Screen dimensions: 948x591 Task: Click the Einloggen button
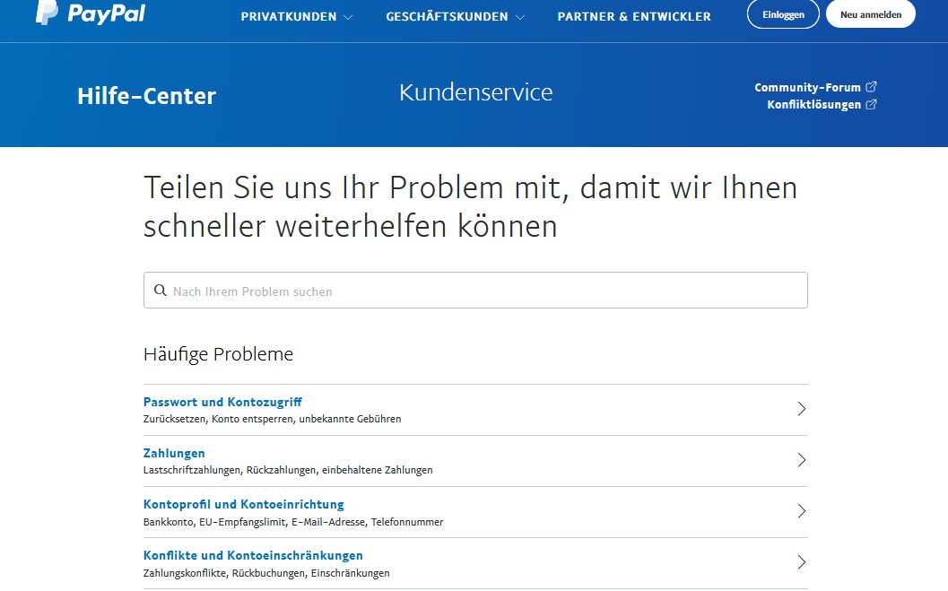pos(783,14)
